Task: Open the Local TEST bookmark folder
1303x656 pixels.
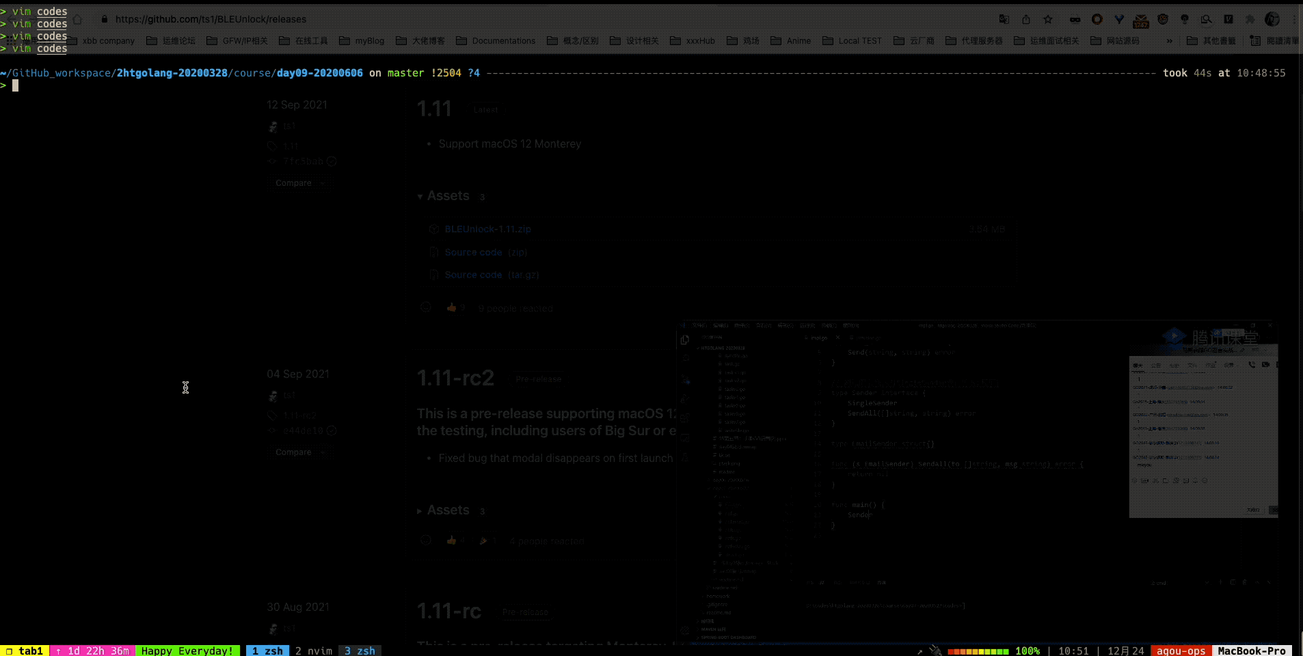Action: pos(852,41)
